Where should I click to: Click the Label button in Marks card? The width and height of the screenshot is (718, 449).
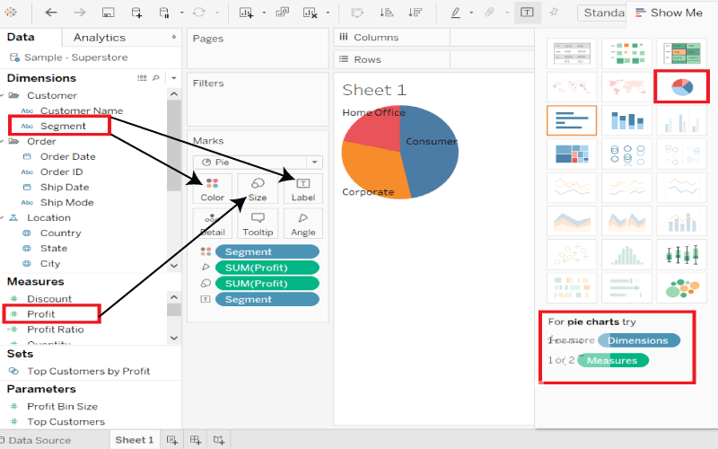(303, 189)
